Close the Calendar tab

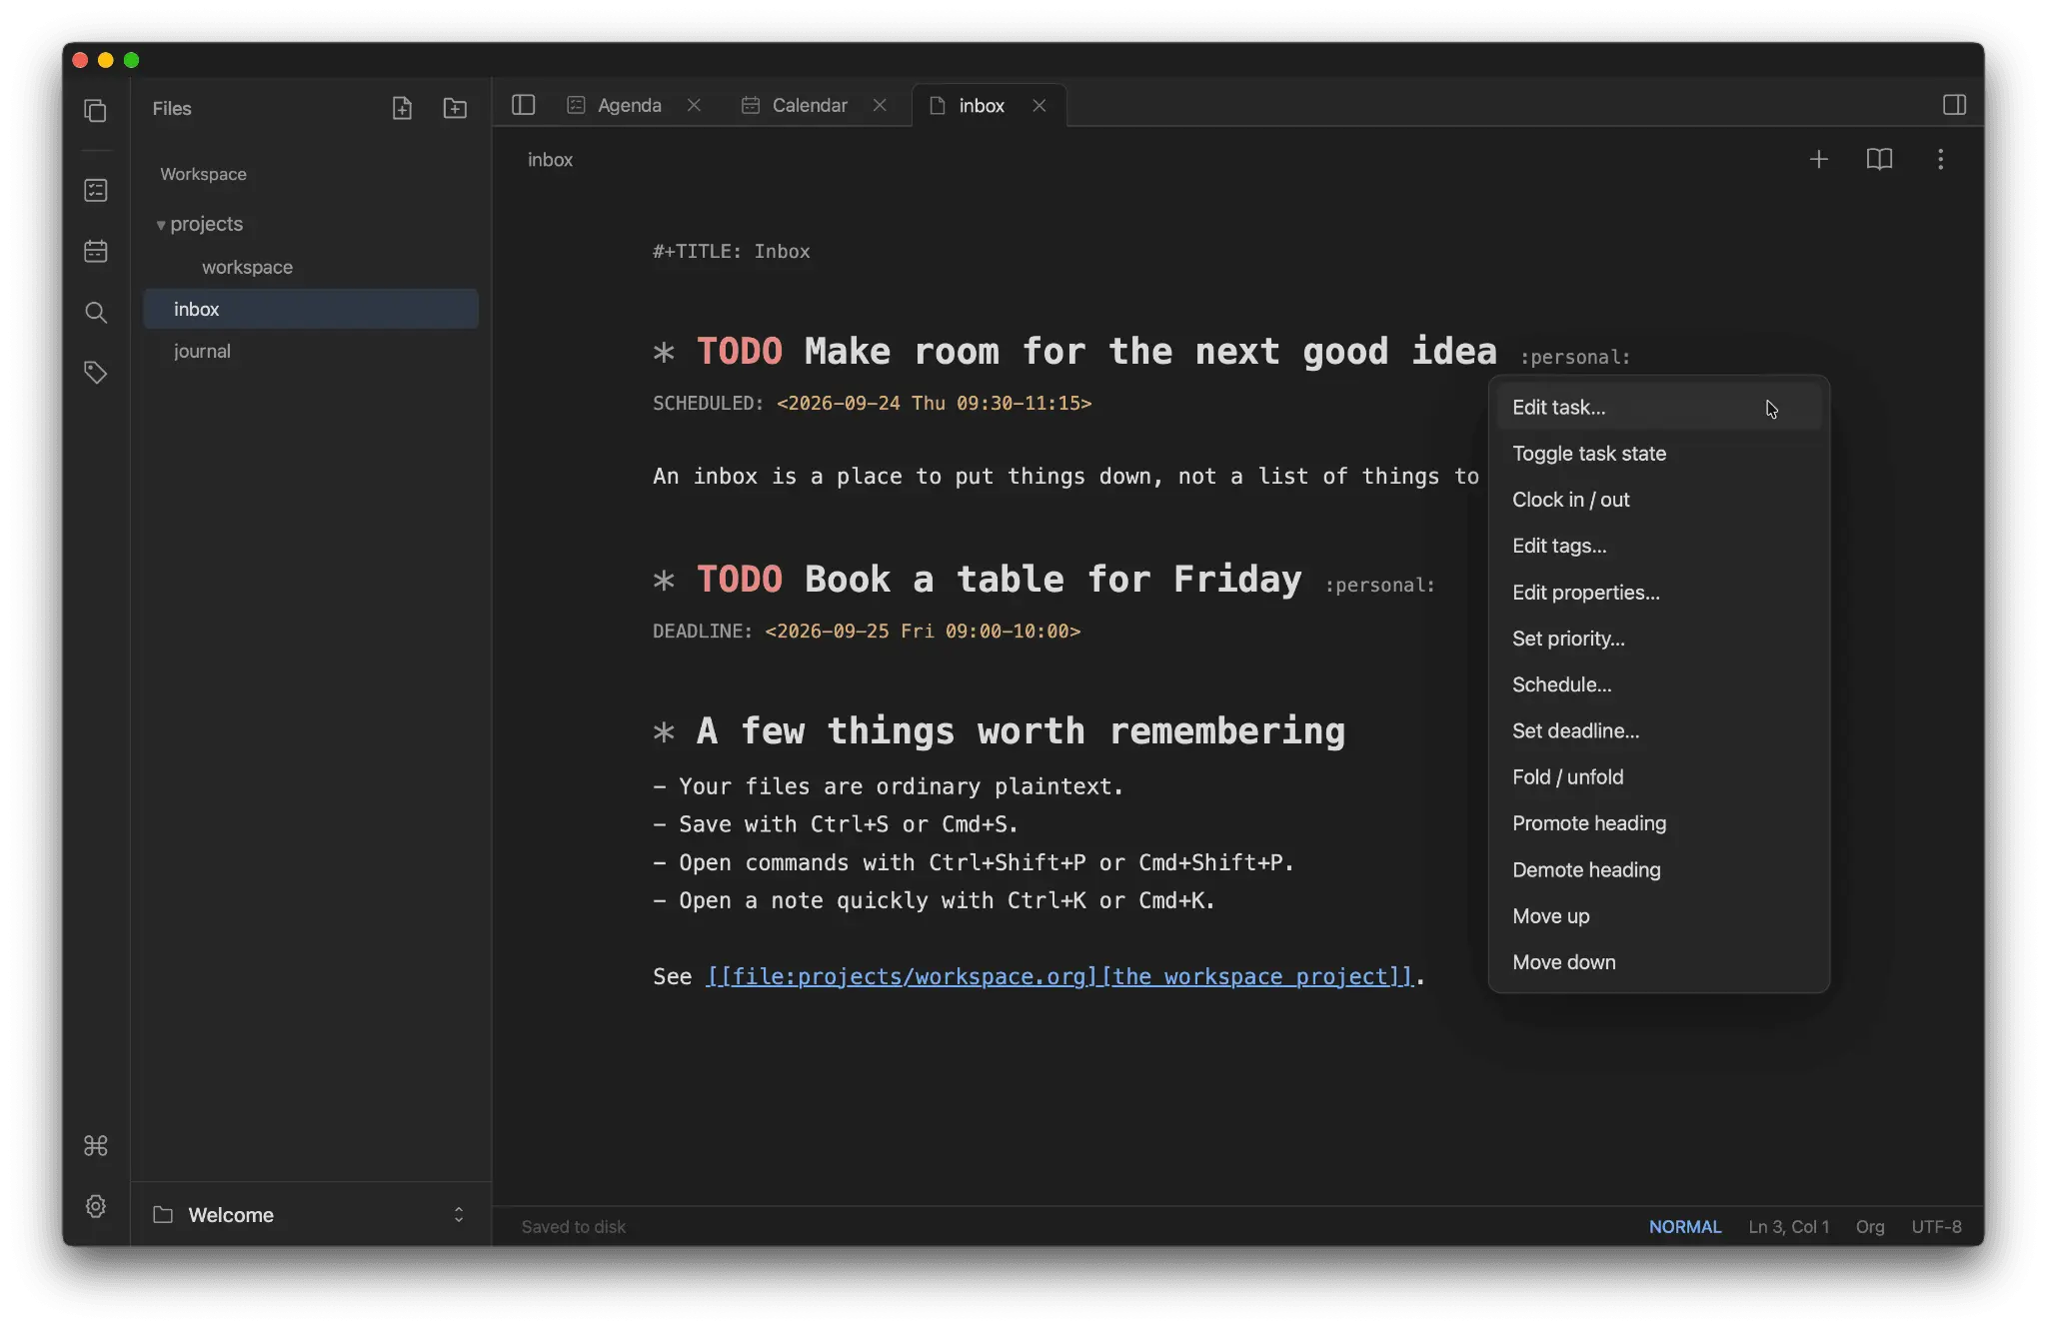pyautogui.click(x=880, y=105)
